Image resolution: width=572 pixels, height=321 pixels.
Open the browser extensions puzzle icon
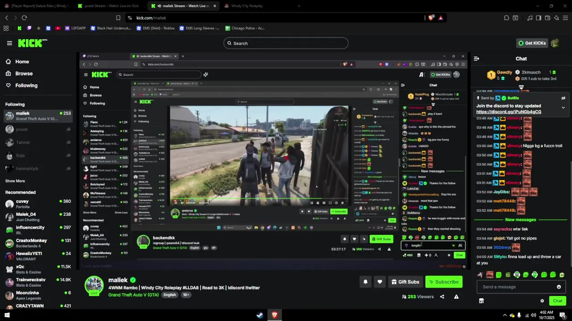pyautogui.click(x=506, y=18)
